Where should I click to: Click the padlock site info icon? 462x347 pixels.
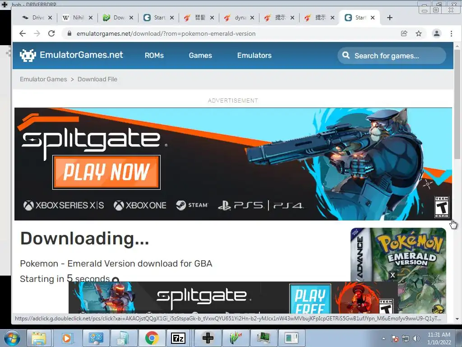69,33
